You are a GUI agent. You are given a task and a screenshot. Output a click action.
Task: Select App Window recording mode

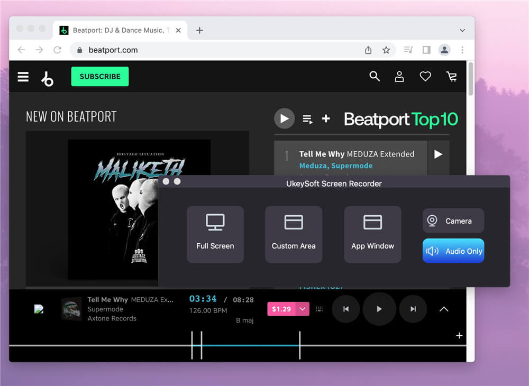(x=372, y=234)
